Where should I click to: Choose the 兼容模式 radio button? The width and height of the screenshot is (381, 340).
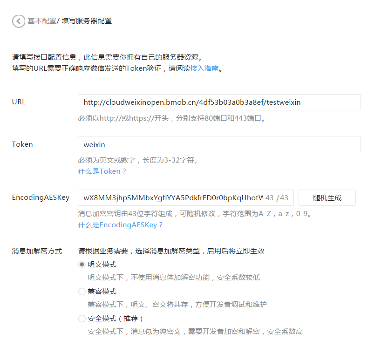82,292
